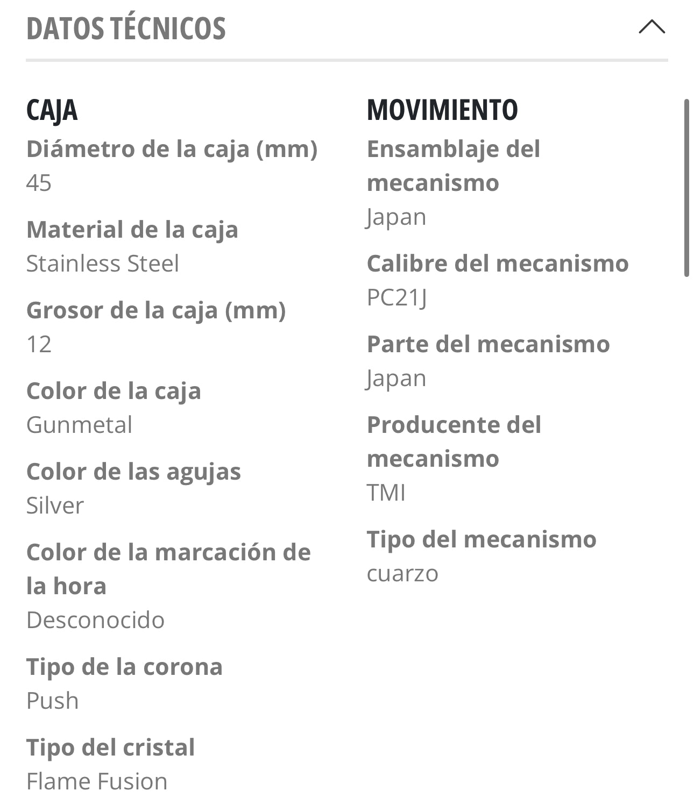Click the Color de las agujas label

133,472
